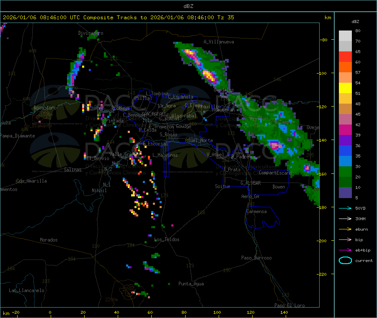Click the Los_Toldos map label
Viewport: 377px width, 318px height.
pos(167,239)
